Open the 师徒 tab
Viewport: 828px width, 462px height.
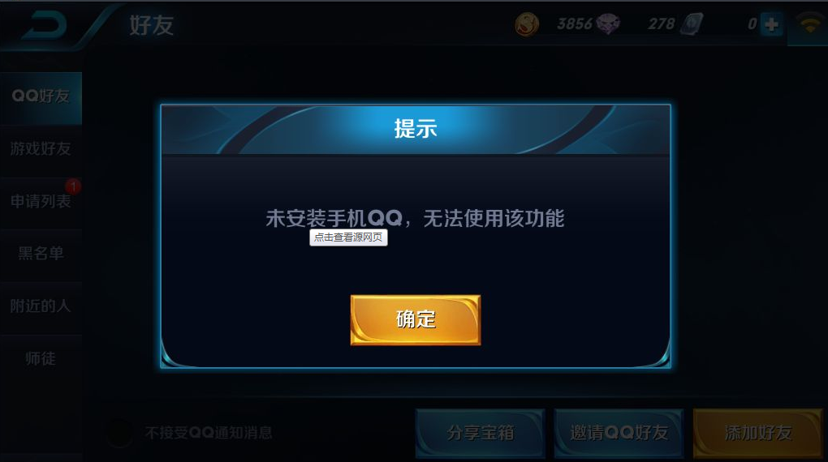[x=41, y=360]
